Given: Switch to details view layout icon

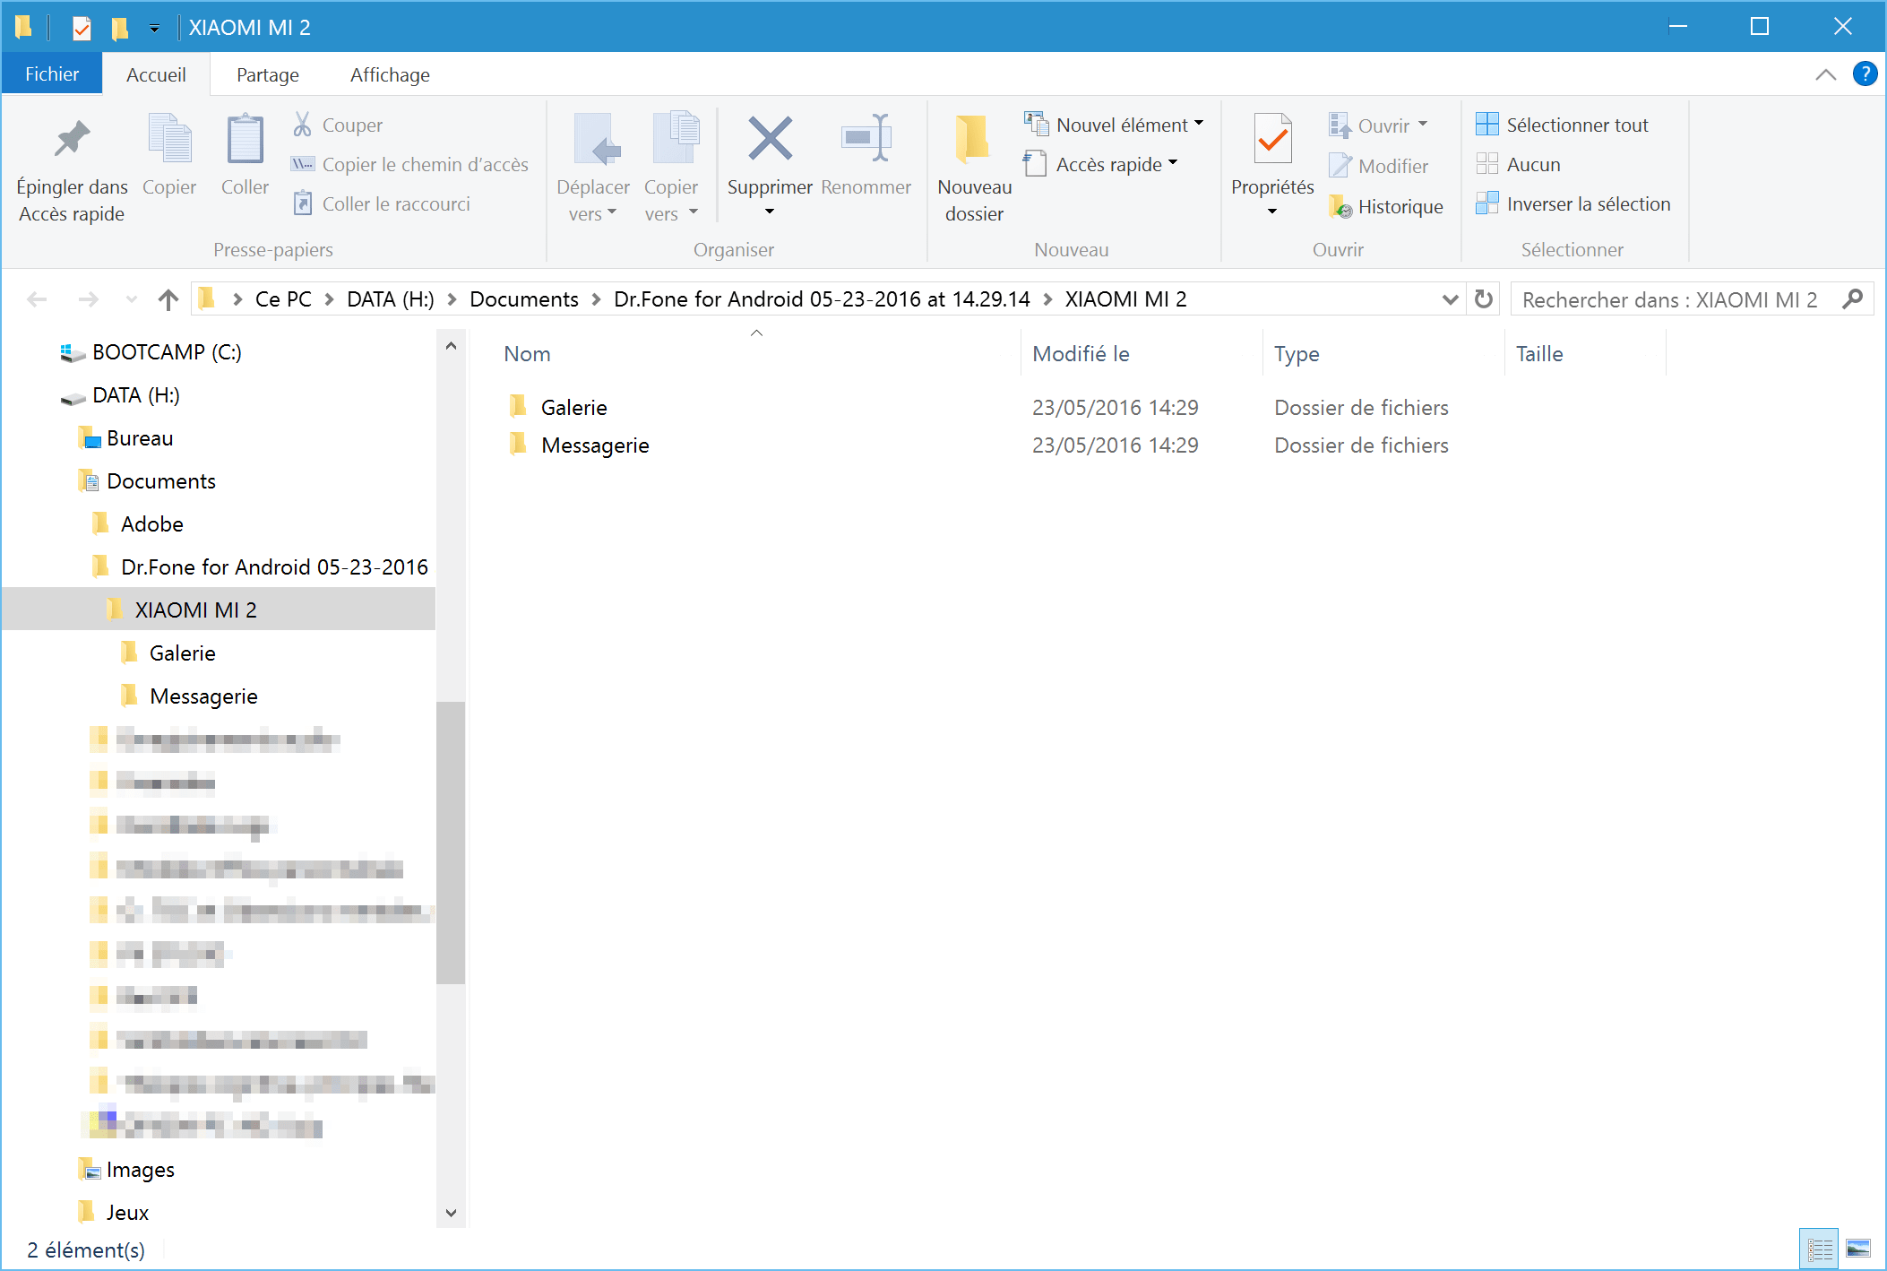Looking at the screenshot, I should pos(1820,1249).
